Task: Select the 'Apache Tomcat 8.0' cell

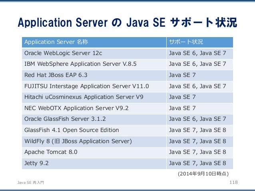Action: tap(94, 152)
